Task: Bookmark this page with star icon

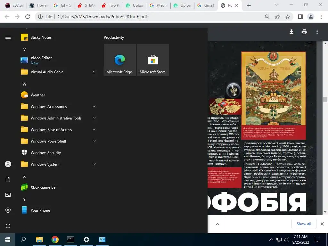Action: point(288,17)
